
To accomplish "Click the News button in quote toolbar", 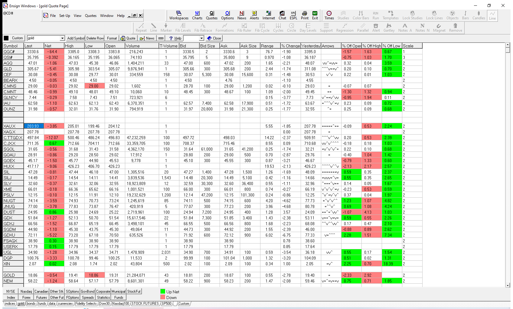I will click(147, 38).
